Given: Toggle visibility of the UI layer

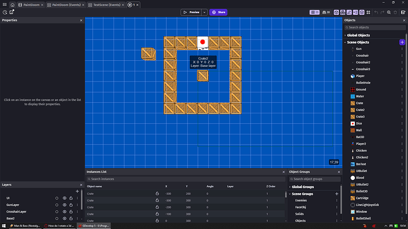Looking at the screenshot, I should (x=64, y=198).
